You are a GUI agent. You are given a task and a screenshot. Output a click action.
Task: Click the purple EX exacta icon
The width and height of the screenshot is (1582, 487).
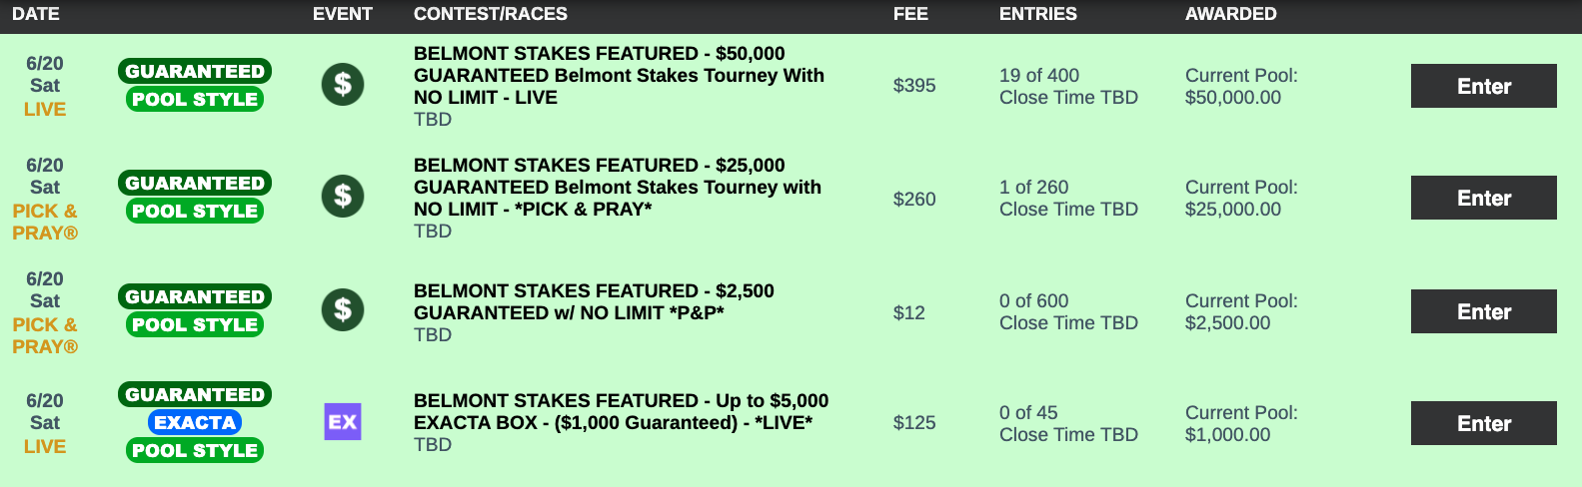click(x=343, y=422)
